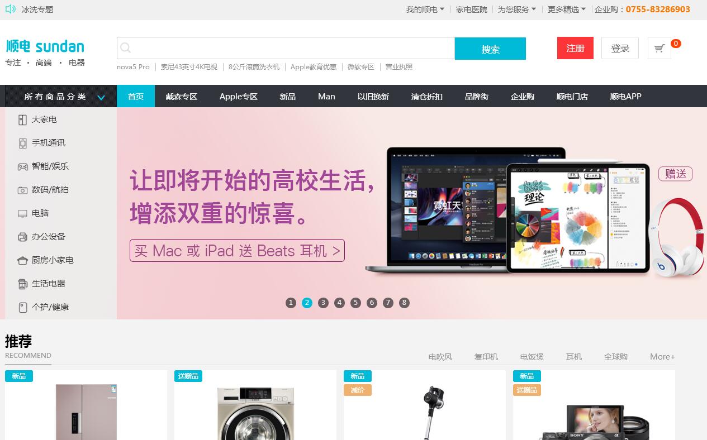Open the Apple专区 navigation tab
Image resolution: width=707 pixels, height=440 pixels.
point(238,97)
